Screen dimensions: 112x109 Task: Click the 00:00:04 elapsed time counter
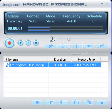(15, 29)
